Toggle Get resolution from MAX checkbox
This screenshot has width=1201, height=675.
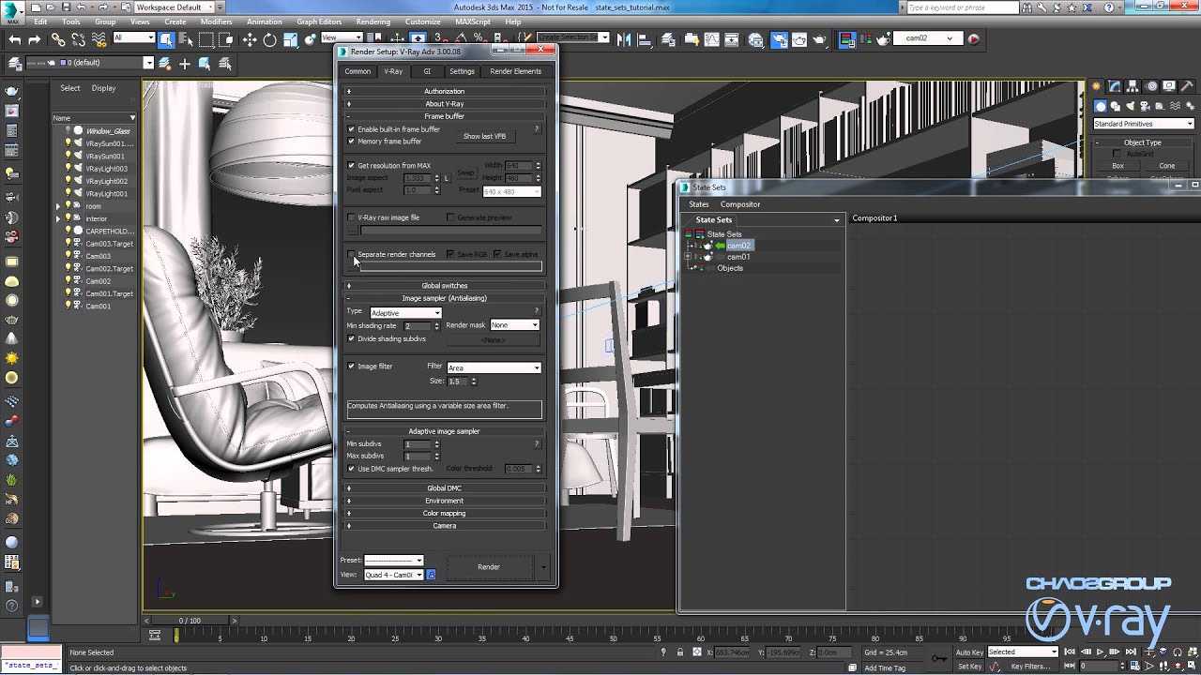(x=352, y=166)
